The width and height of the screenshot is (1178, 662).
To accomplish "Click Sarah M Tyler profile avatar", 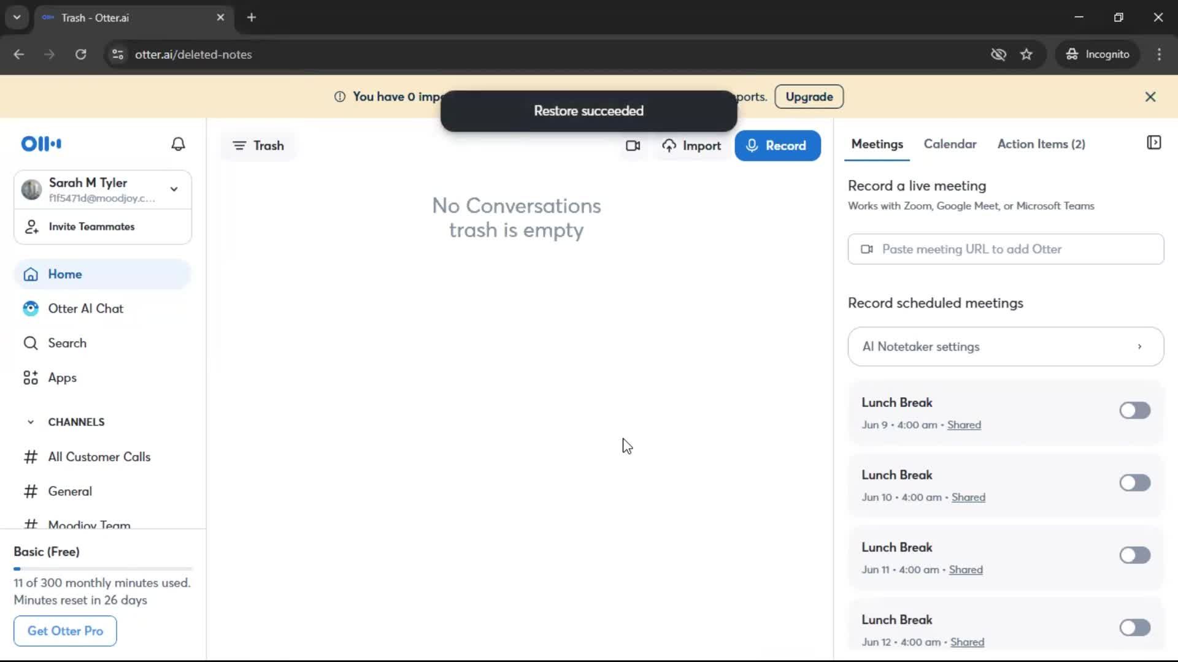I will (31, 189).
